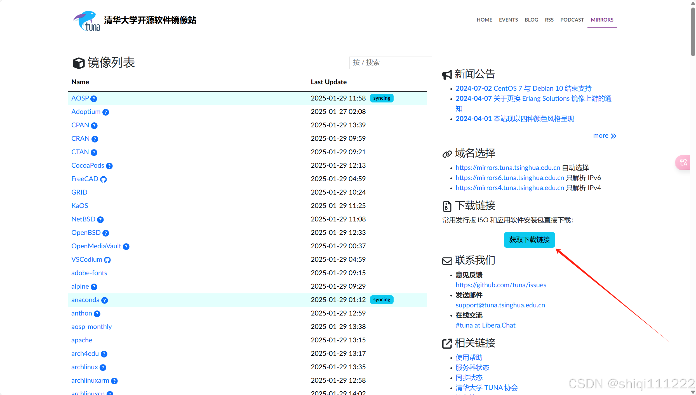
Task: Open the mirrors6 IPv6 domain link
Action: tap(510, 178)
